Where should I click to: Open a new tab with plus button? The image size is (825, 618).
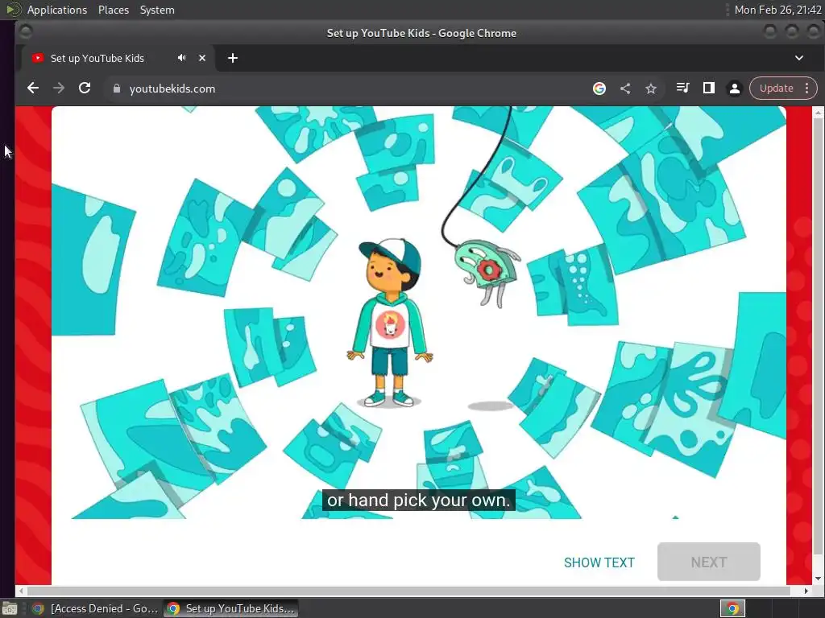[233, 58]
